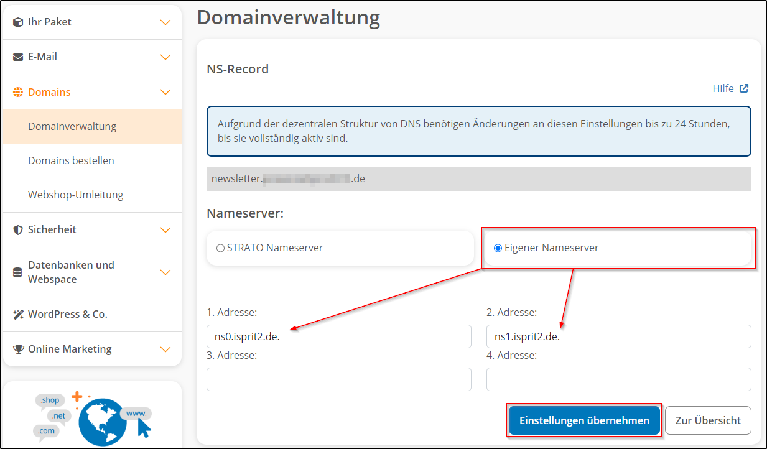Collapse the Domains section chevron

165,93
